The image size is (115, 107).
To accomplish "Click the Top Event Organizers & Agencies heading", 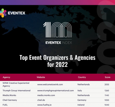I will (57, 61).
